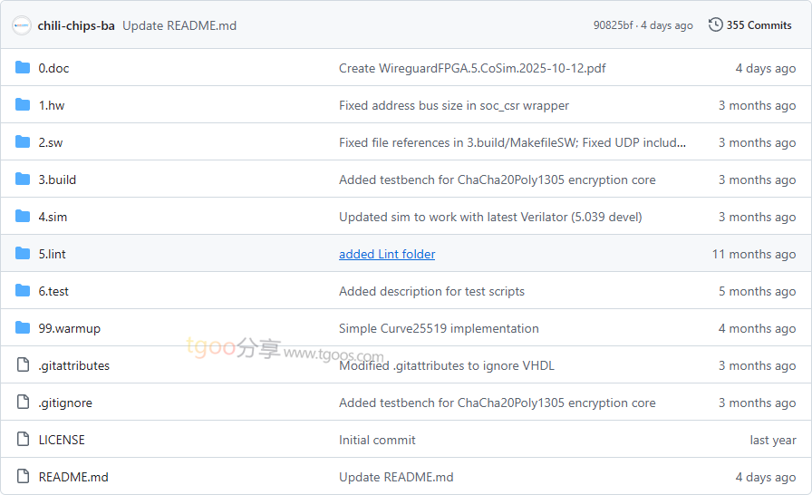Click the file icon beside .gitattributes
Screen dimensions: 812x495
tap(23, 365)
